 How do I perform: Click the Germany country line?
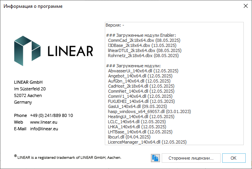(23, 102)
